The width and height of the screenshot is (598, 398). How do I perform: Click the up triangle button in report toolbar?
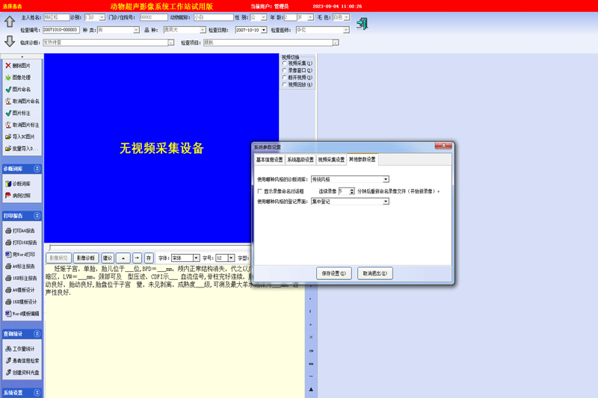(123, 258)
